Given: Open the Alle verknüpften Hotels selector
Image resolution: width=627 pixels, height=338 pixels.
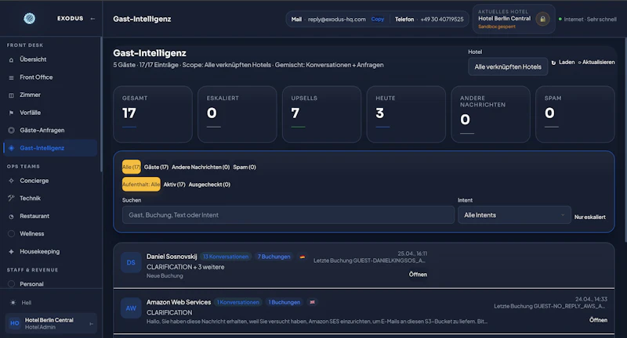Looking at the screenshot, I should click(508, 67).
